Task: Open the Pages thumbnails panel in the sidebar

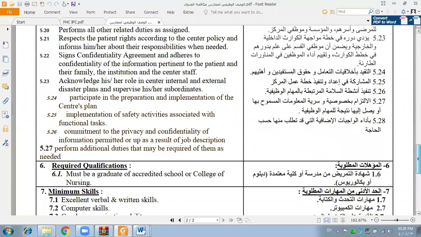Action: [6, 59]
